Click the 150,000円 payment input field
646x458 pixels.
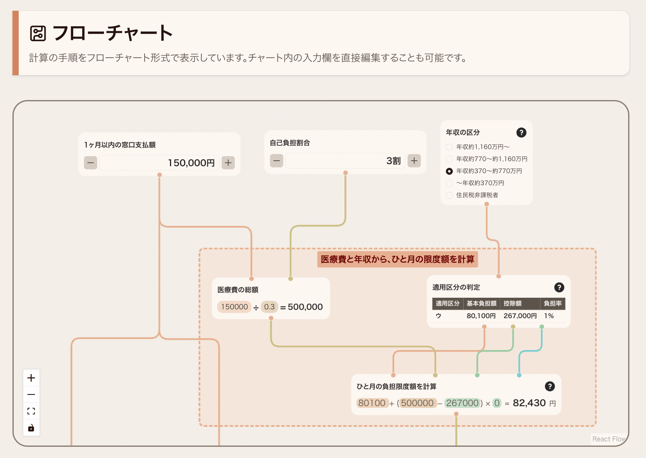[159, 163]
